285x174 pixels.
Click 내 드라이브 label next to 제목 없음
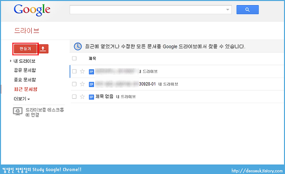[x=126, y=97]
